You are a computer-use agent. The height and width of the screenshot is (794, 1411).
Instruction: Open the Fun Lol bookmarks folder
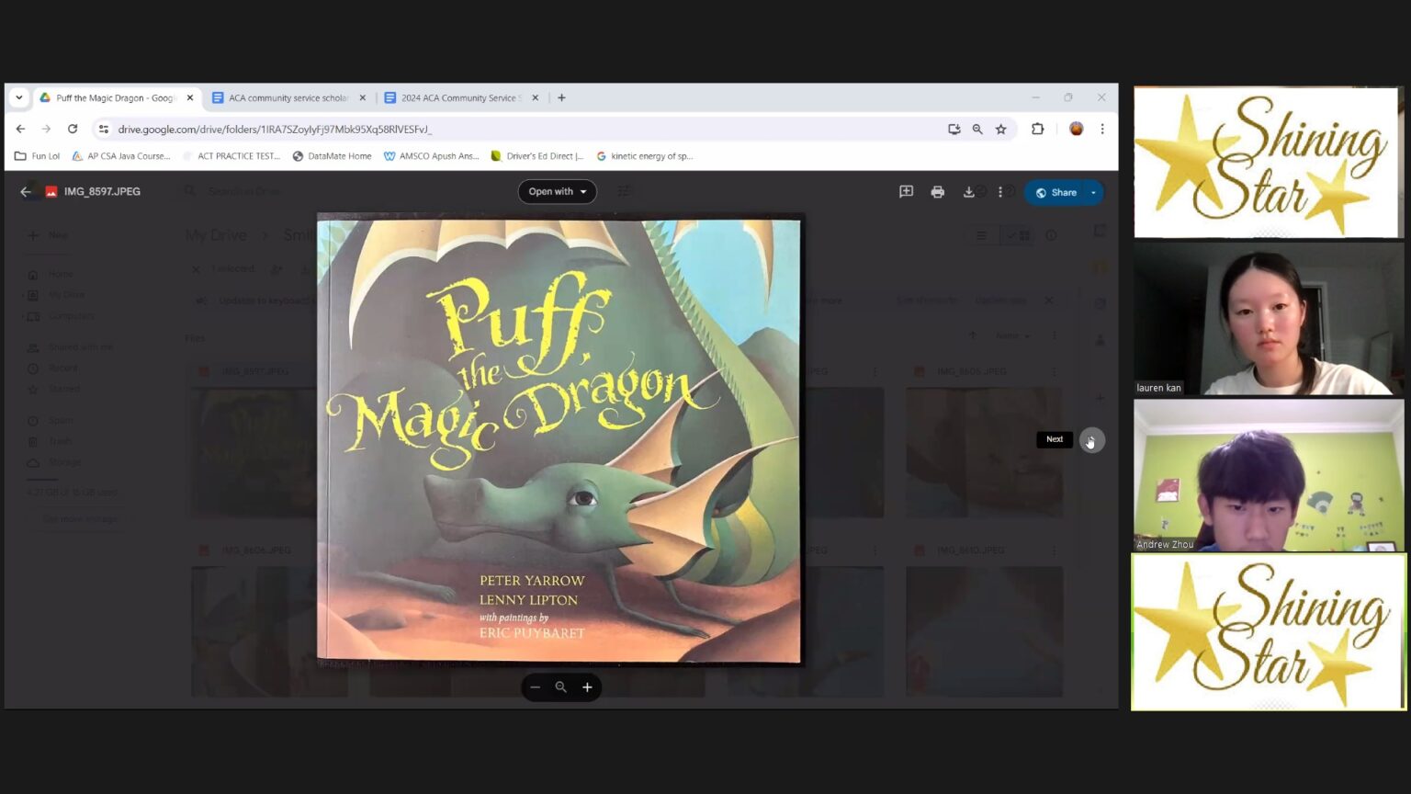(38, 156)
